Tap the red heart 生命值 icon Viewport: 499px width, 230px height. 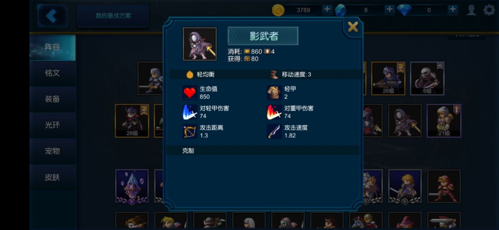[190, 92]
